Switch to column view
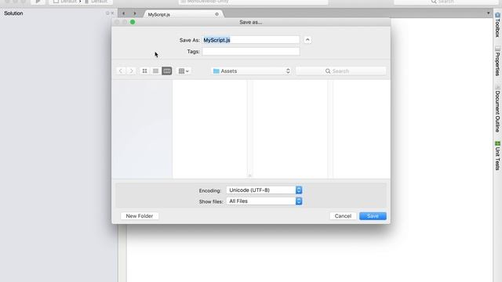Image resolution: width=502 pixels, height=282 pixels. (x=167, y=71)
